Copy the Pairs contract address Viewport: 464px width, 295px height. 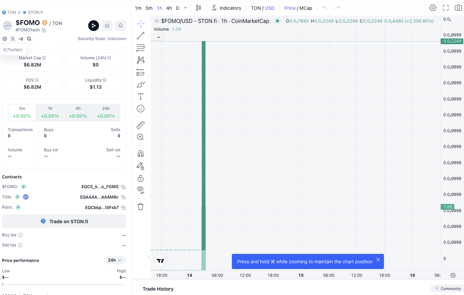coord(123,208)
